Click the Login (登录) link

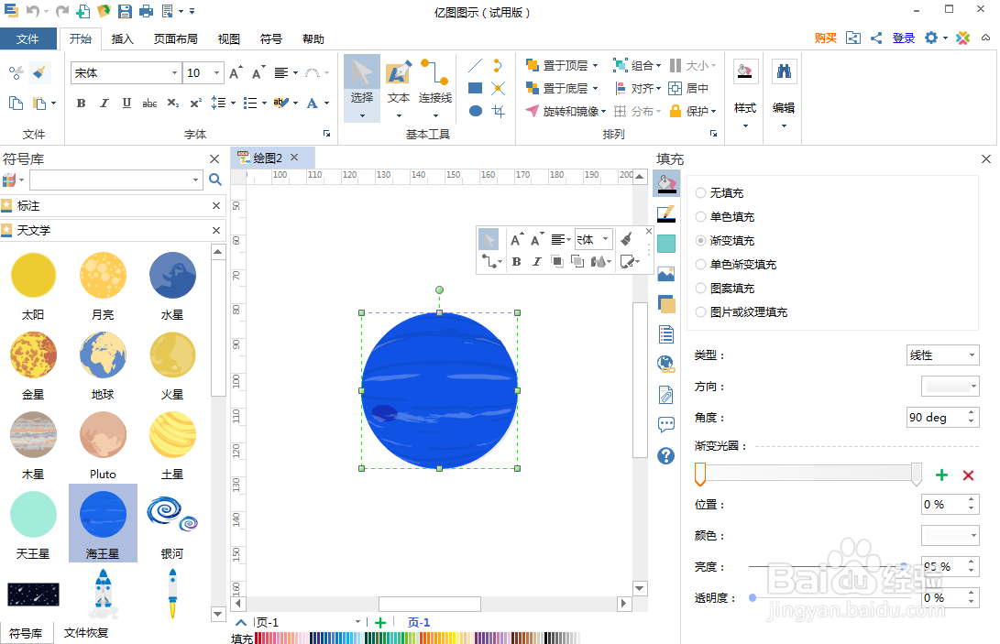[x=904, y=38]
